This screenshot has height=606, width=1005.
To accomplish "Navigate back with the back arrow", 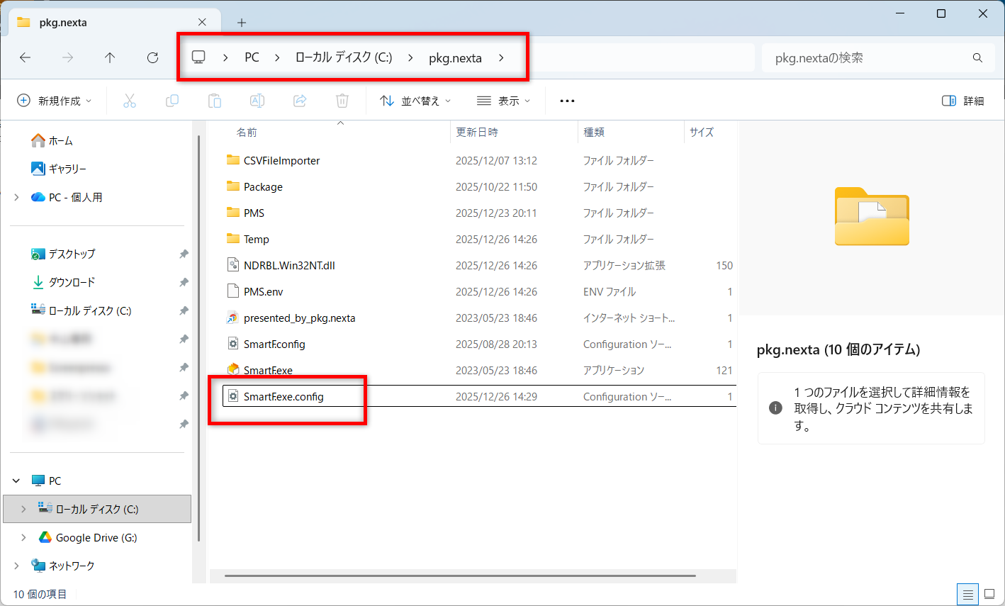I will 26,58.
